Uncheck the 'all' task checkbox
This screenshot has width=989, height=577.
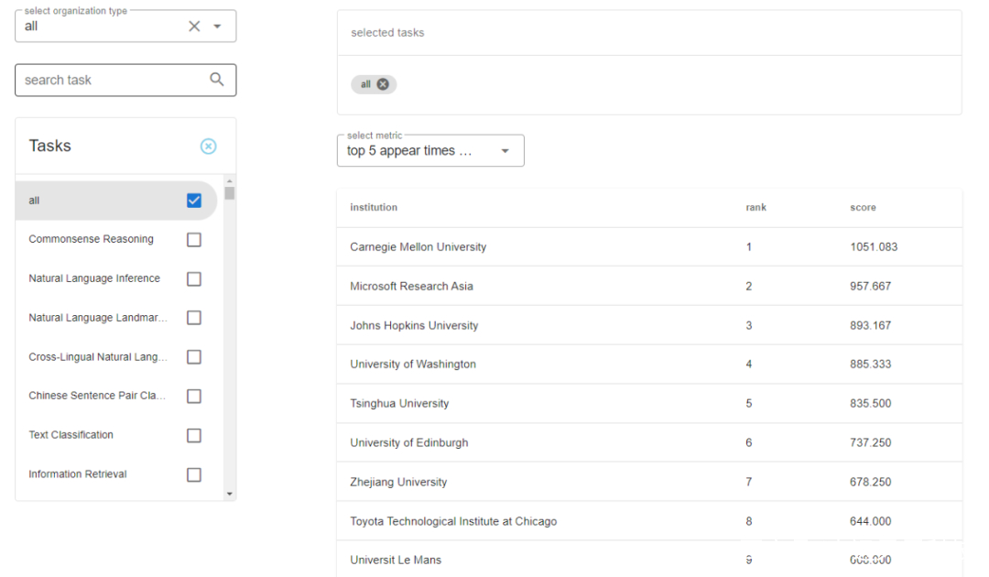tap(194, 201)
